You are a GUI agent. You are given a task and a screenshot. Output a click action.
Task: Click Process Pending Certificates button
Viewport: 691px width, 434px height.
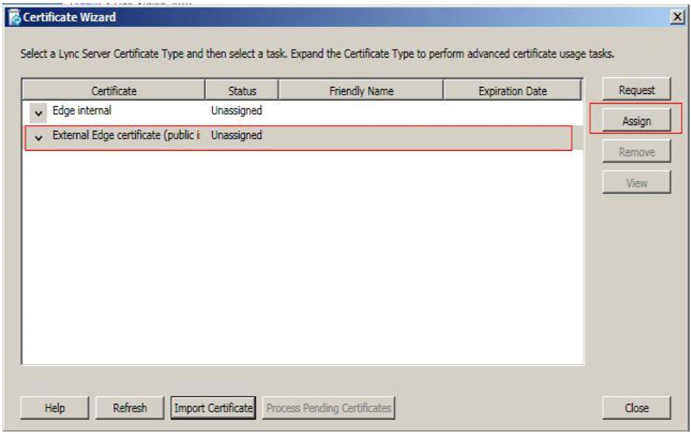click(328, 408)
